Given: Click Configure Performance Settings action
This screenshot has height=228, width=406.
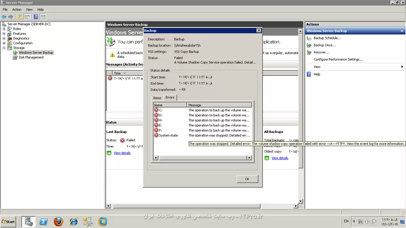Looking at the screenshot, I should [x=338, y=59].
